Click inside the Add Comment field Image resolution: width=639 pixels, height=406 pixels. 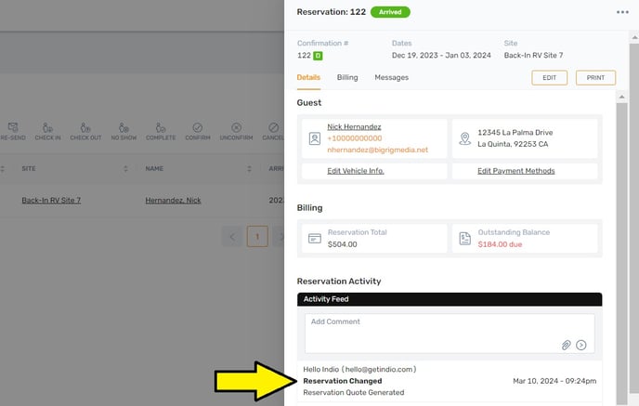(x=450, y=334)
